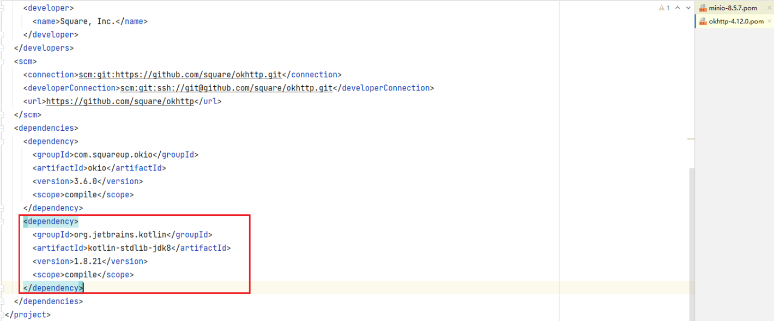The height and width of the screenshot is (321, 774).
Task: Select the okhttp-4.12.0.pom tab
Action: [736, 21]
